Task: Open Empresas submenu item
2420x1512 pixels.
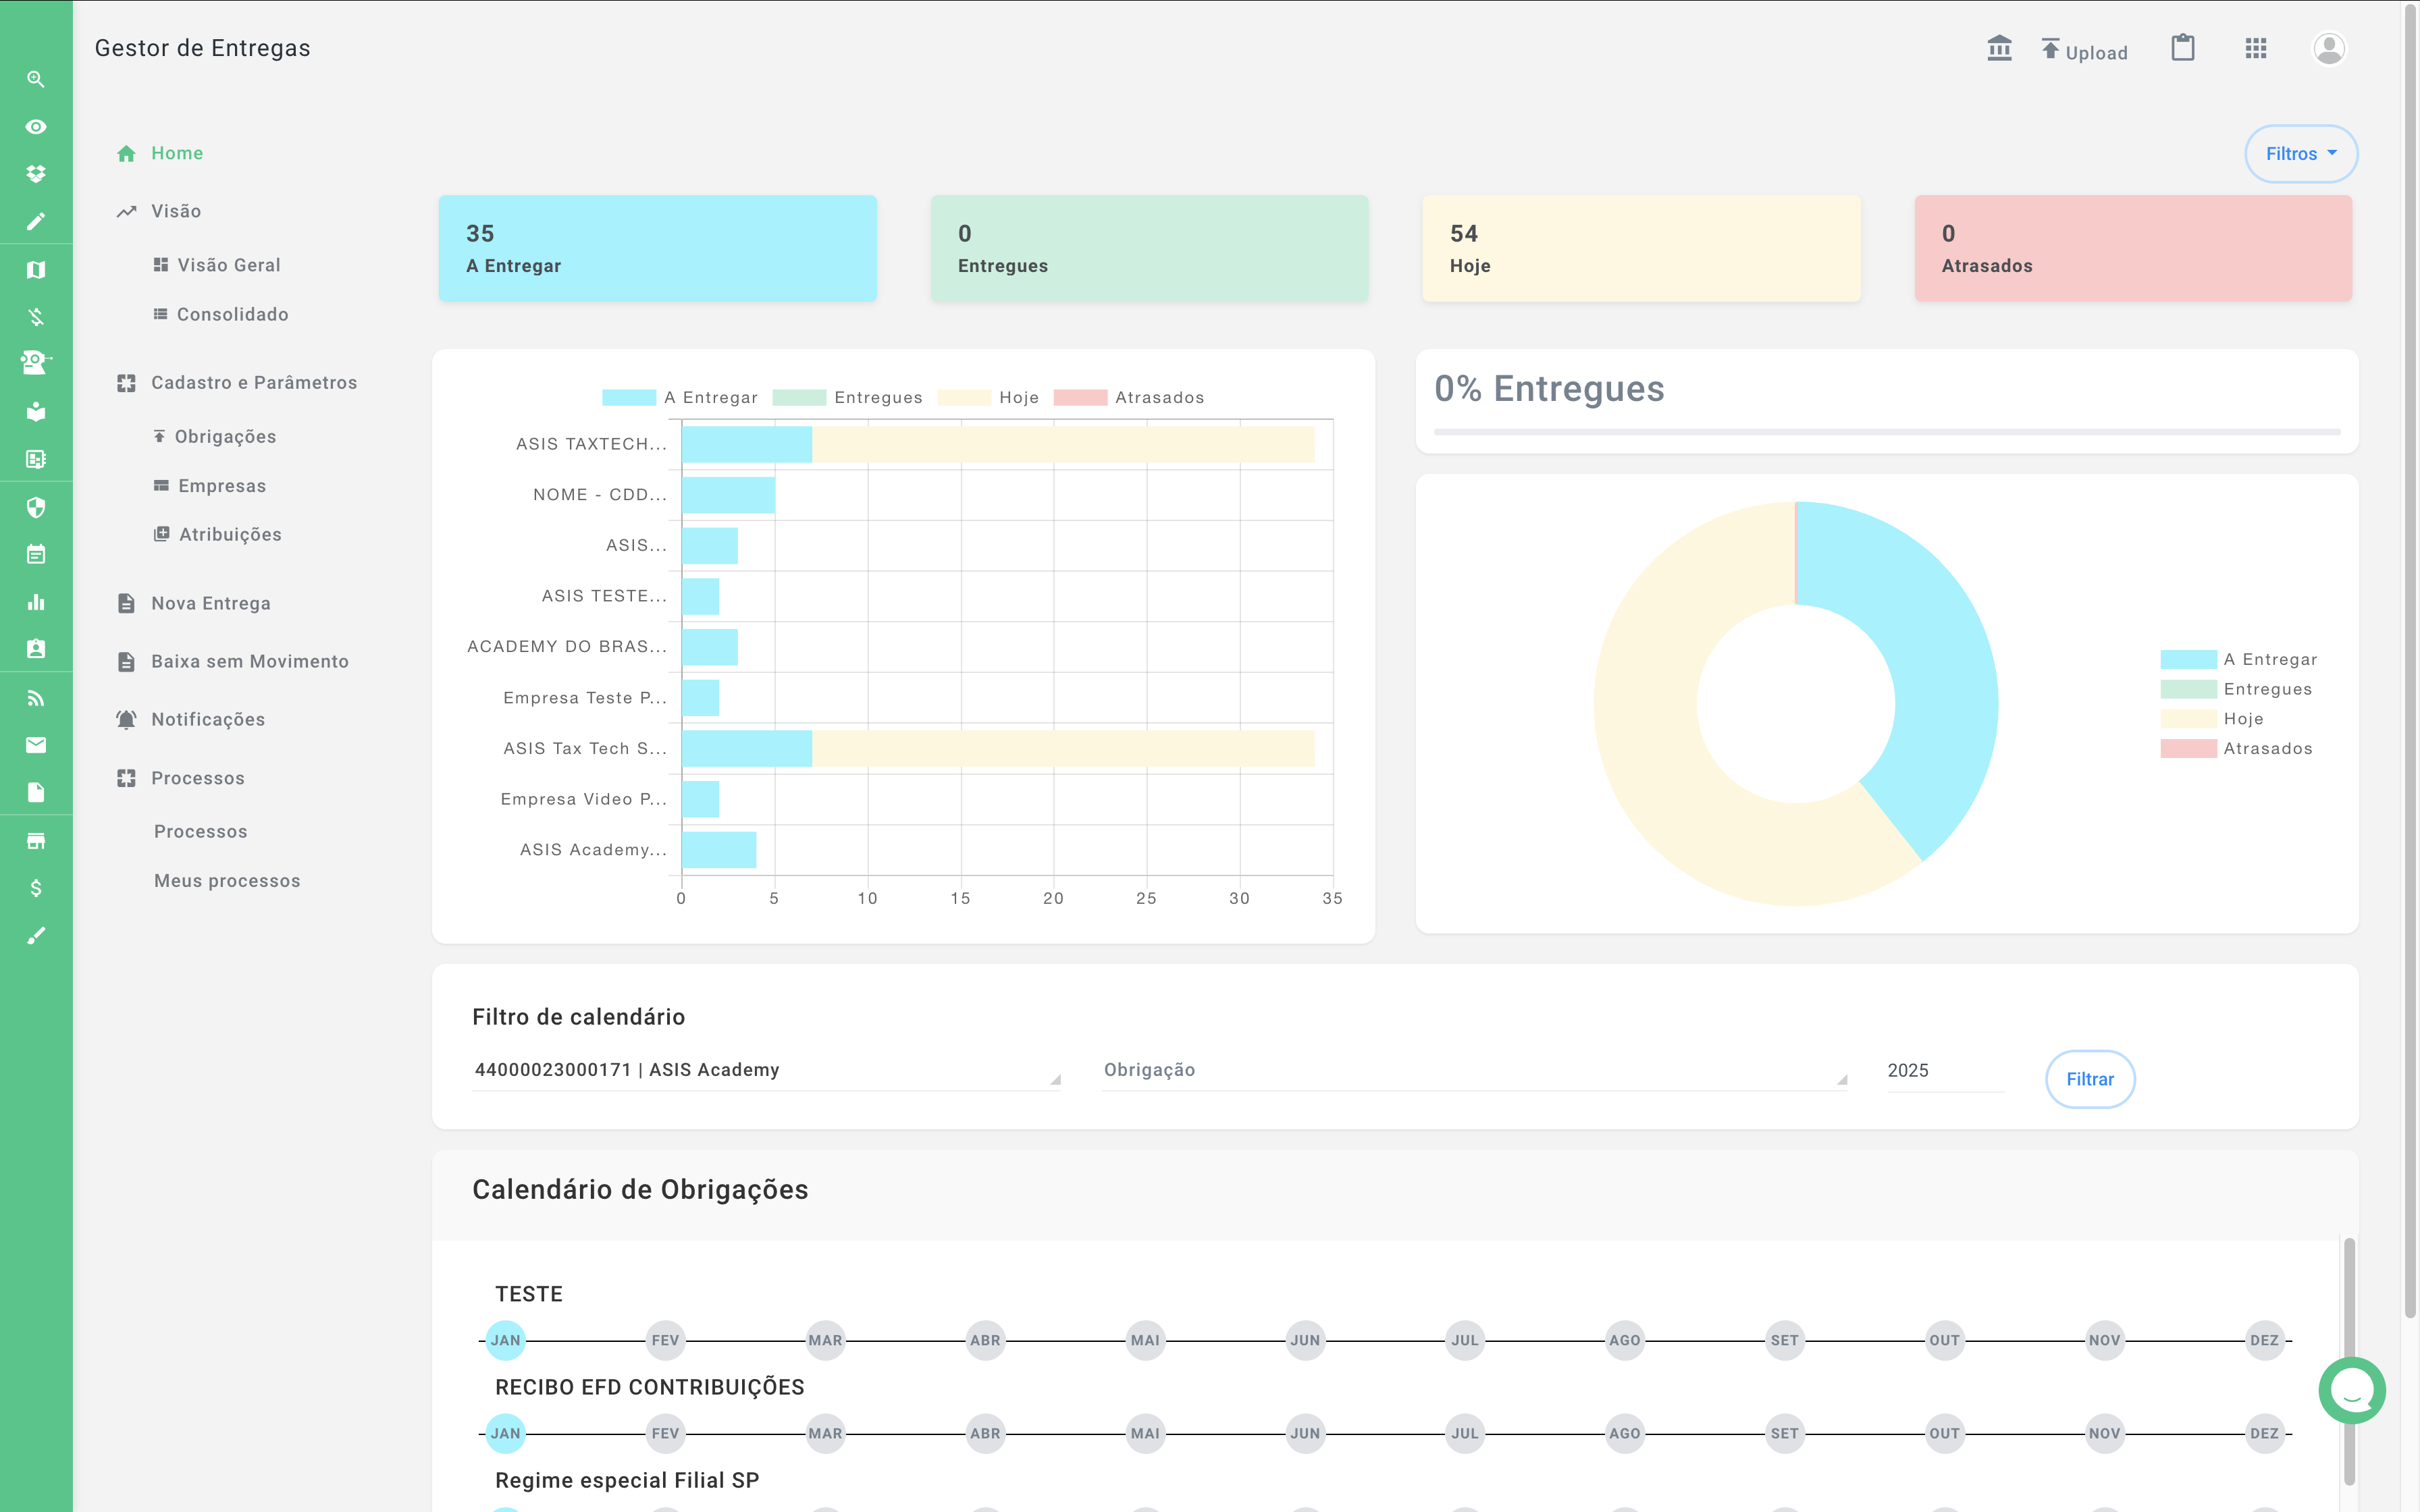Action: (210, 486)
